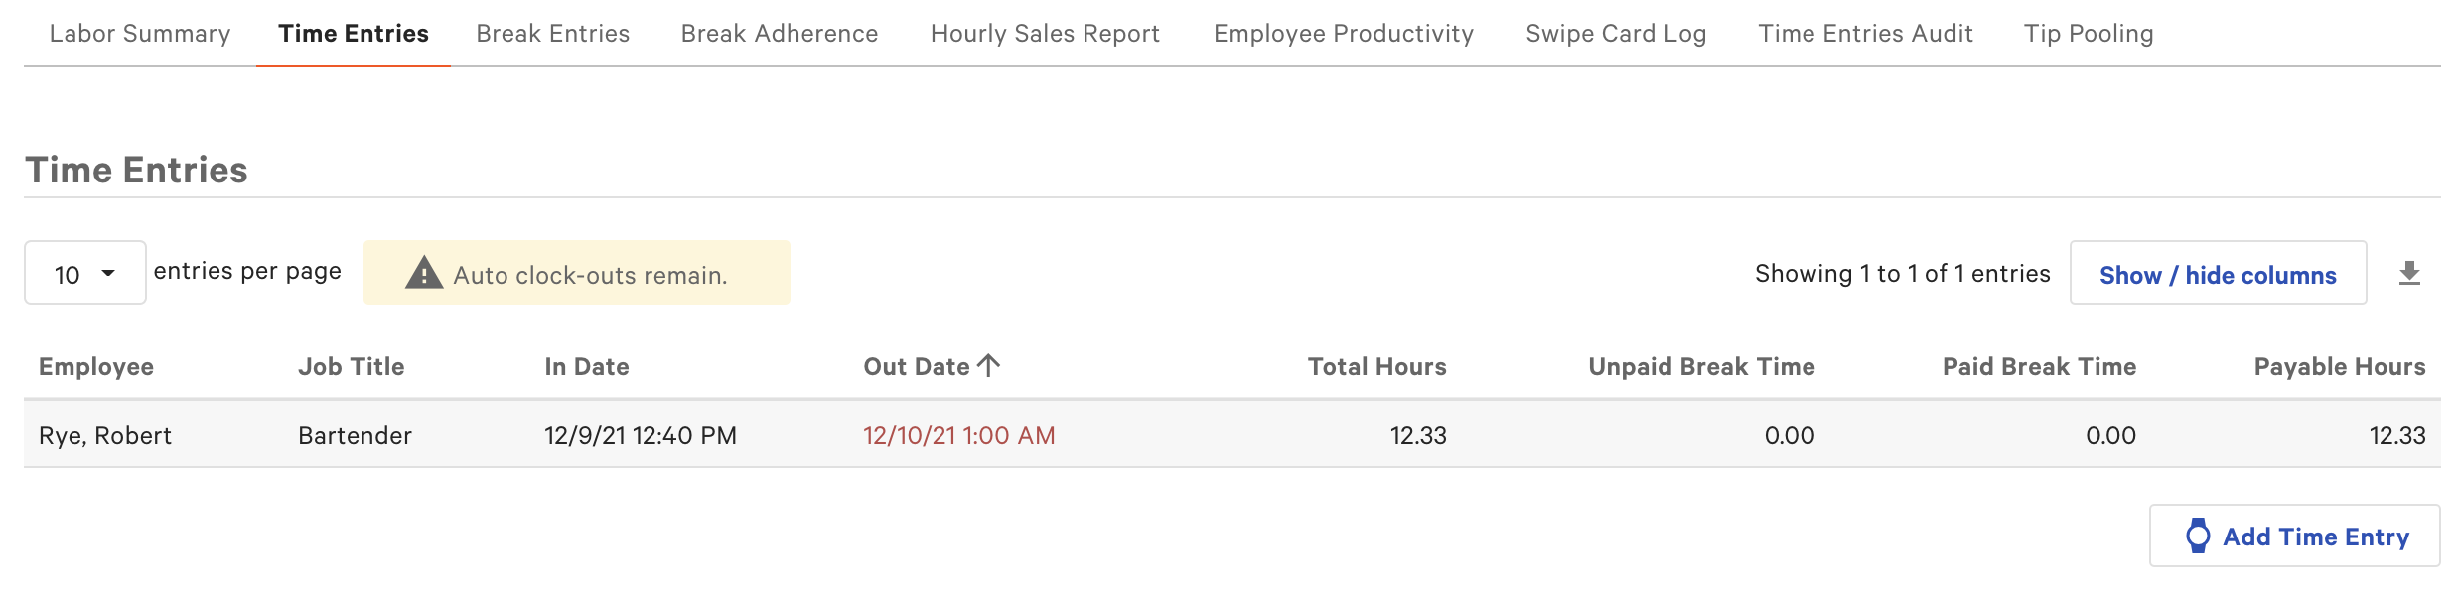Change entries per page from 10
The height and width of the screenshot is (597, 2459).
[x=84, y=271]
